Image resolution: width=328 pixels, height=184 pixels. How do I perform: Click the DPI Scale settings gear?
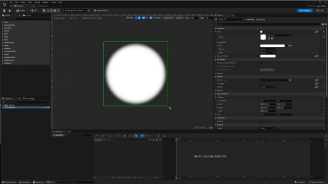point(211,128)
